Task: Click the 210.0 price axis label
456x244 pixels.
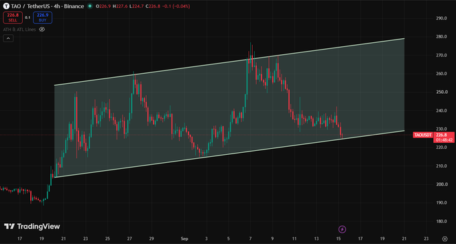Action: [441, 166]
